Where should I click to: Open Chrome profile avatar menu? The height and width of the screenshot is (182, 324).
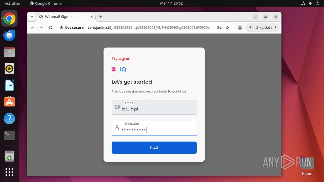click(x=240, y=28)
